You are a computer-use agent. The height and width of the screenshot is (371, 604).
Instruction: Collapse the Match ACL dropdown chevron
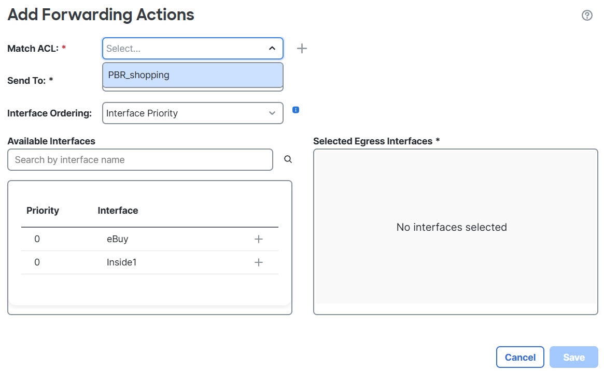pos(272,49)
